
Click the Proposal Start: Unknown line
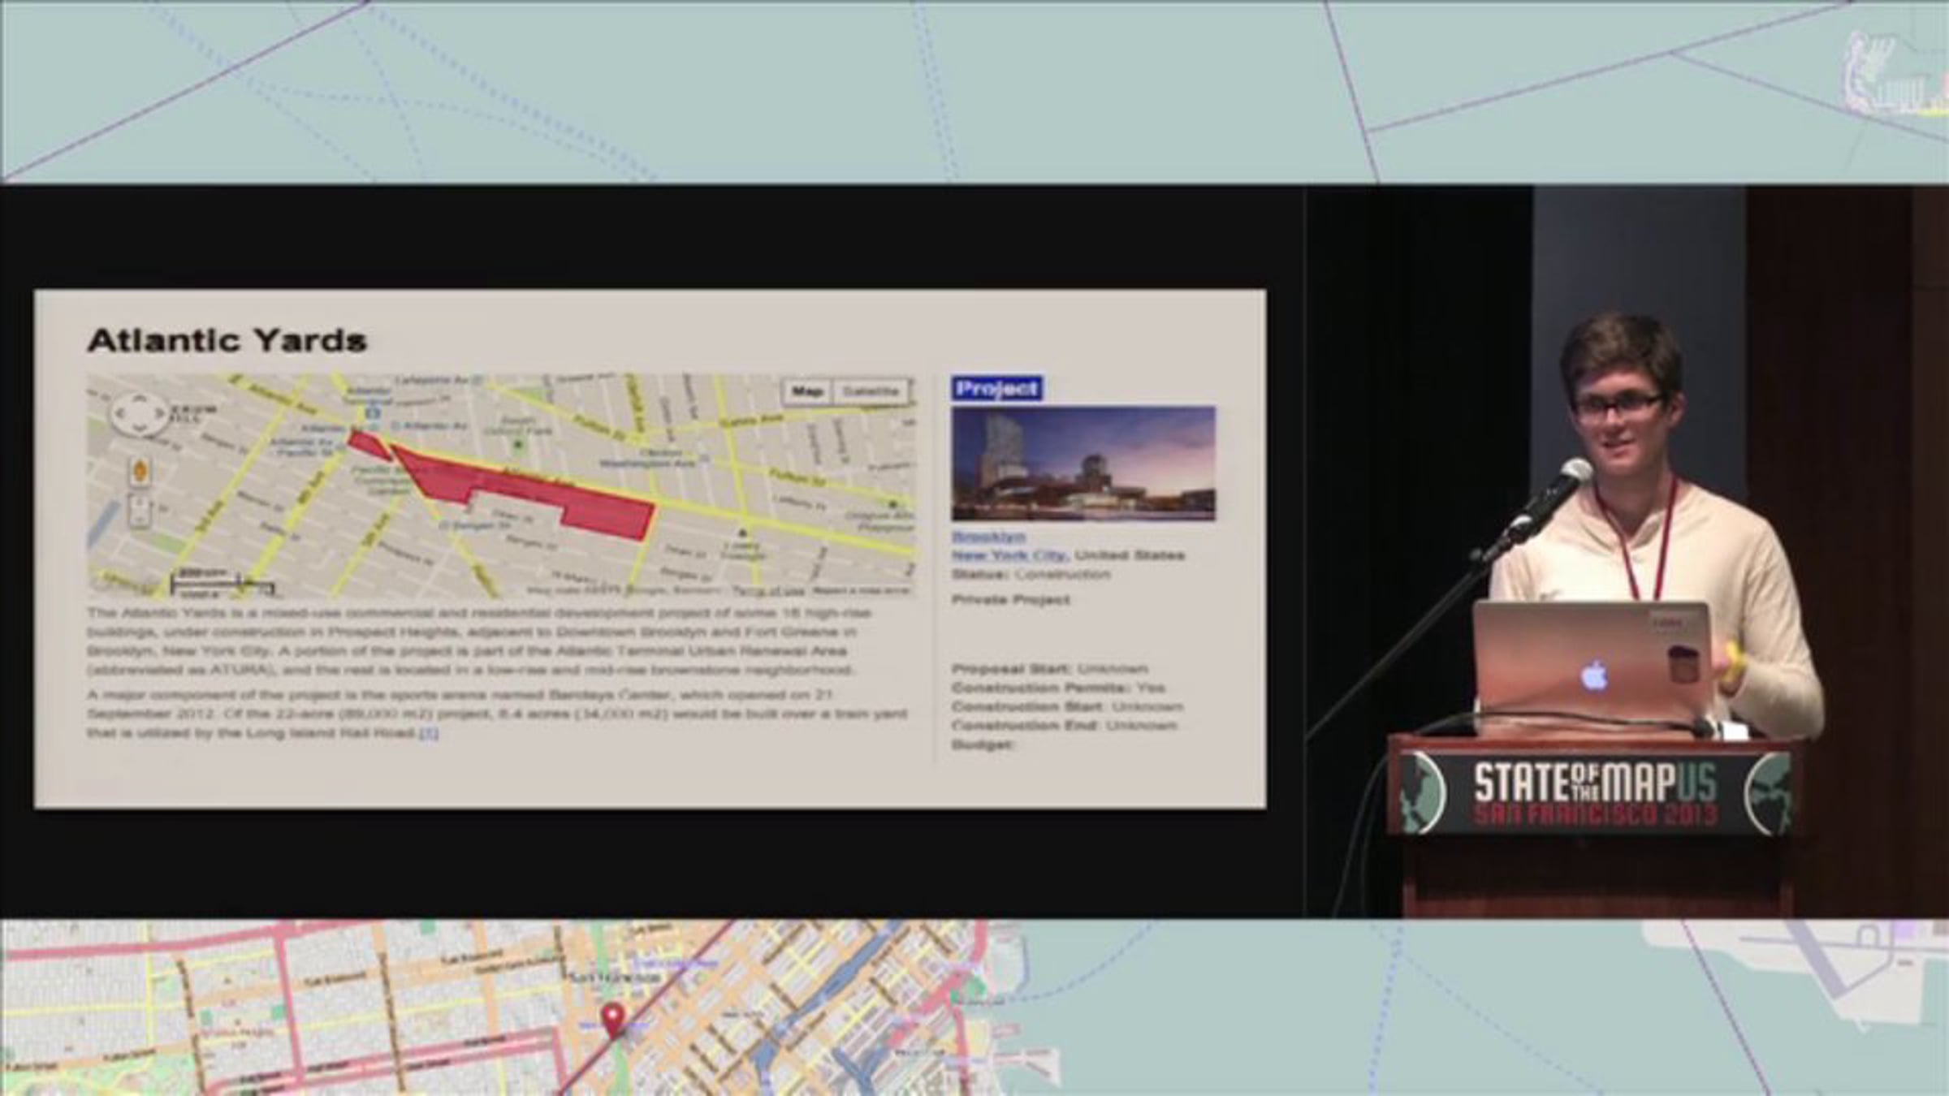tap(1049, 669)
